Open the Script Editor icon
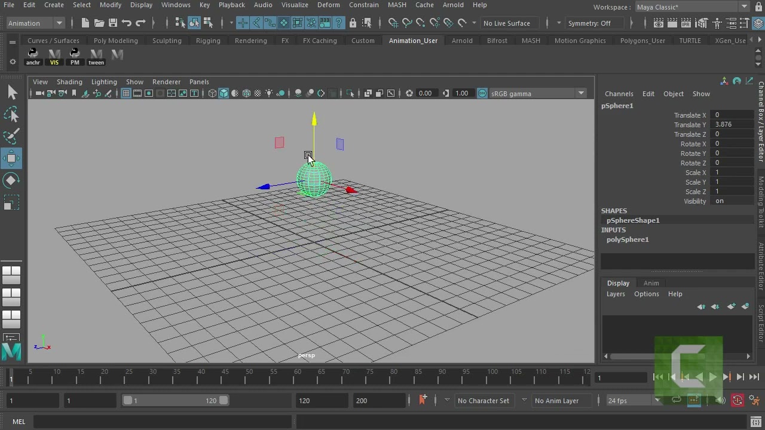The width and height of the screenshot is (765, 430). click(755, 422)
